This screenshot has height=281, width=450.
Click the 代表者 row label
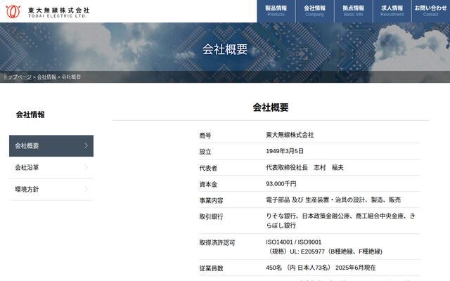(x=208, y=168)
